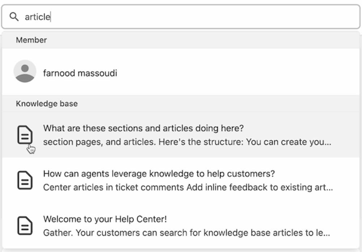Click farnood massoudi's avatar picture
Image resolution: width=362 pixels, height=252 pixels.
(25, 71)
